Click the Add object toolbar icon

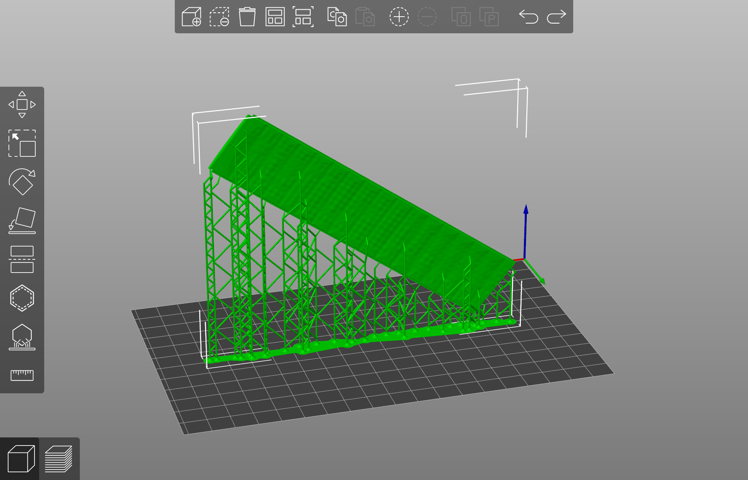(191, 17)
